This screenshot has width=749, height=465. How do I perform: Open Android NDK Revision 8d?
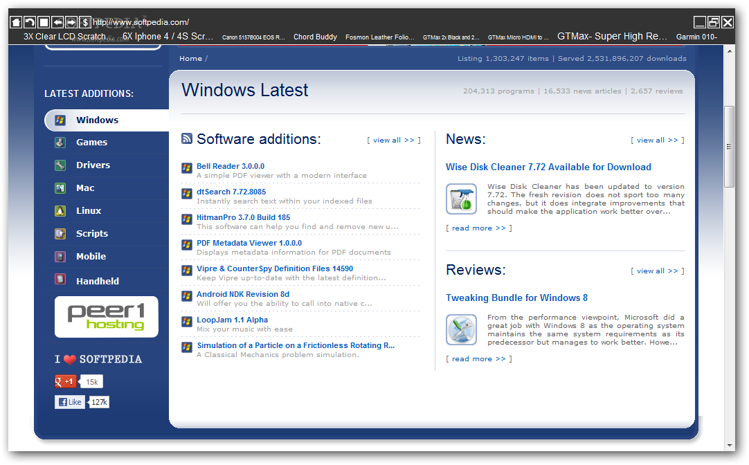point(243,294)
